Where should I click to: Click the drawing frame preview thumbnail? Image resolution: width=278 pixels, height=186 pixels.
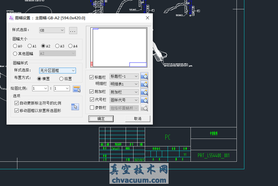coord(119,47)
